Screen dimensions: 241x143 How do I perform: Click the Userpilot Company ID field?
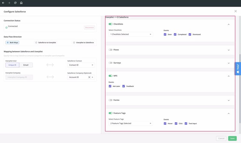19,77
